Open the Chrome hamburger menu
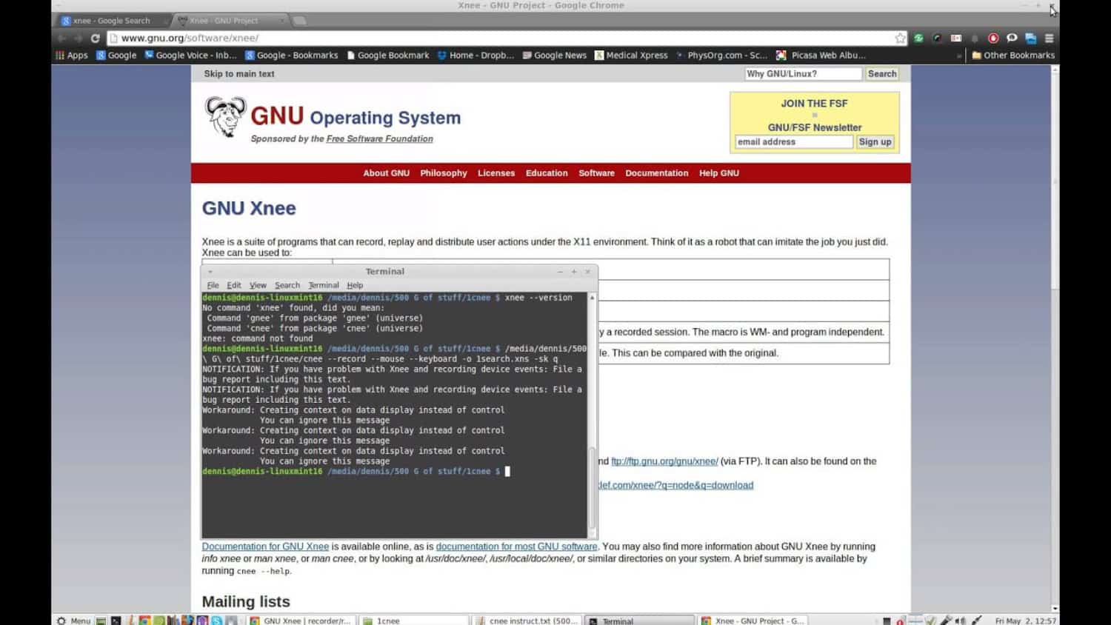The width and height of the screenshot is (1111, 625). coord(1049,38)
